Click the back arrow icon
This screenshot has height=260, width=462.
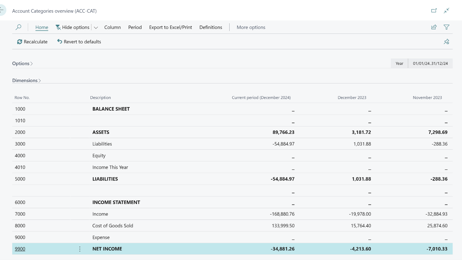click(x=2, y=10)
